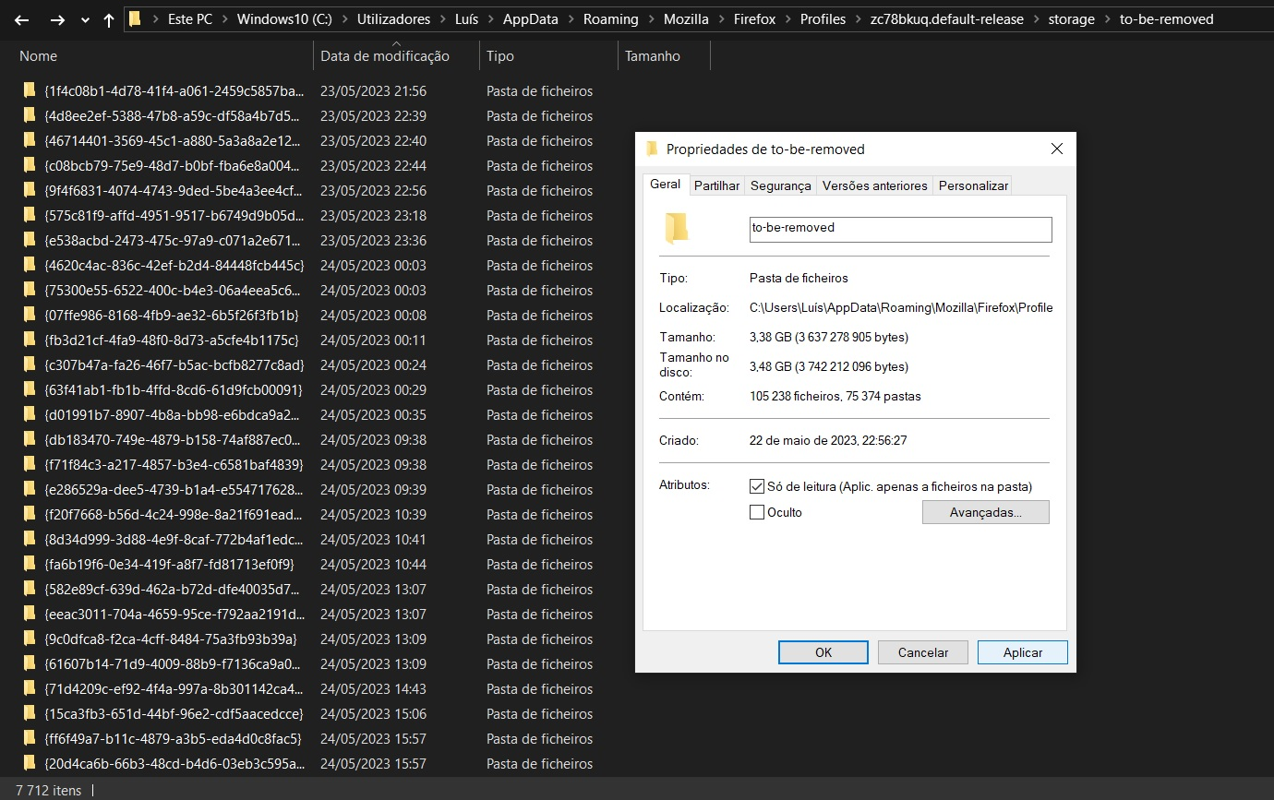The image size is (1274, 800).
Task: Click the Forward navigation arrow
Action: 57,19
